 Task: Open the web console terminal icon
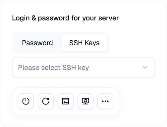click(x=66, y=101)
